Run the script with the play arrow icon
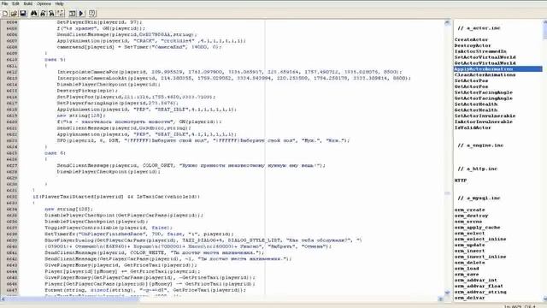 point(81,14)
